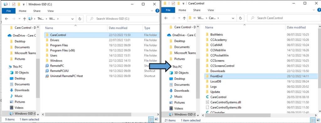Select the Uninstall RemotePC Host icon

click(47, 76)
